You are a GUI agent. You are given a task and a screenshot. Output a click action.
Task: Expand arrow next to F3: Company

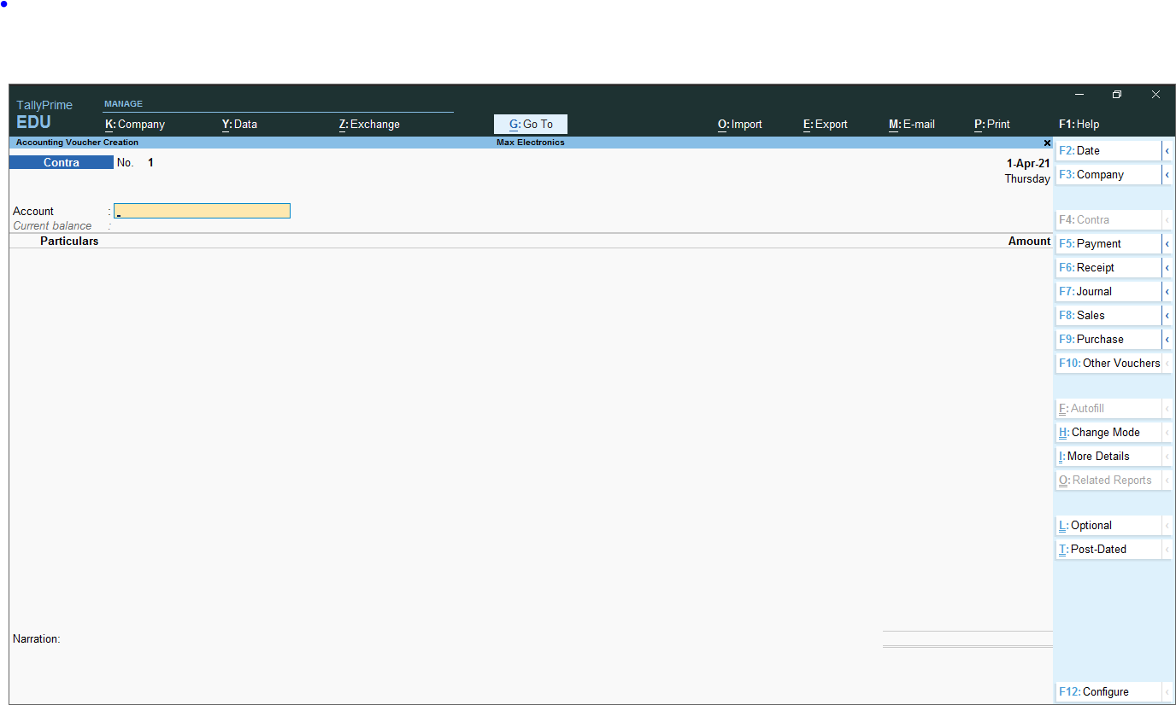(1167, 174)
